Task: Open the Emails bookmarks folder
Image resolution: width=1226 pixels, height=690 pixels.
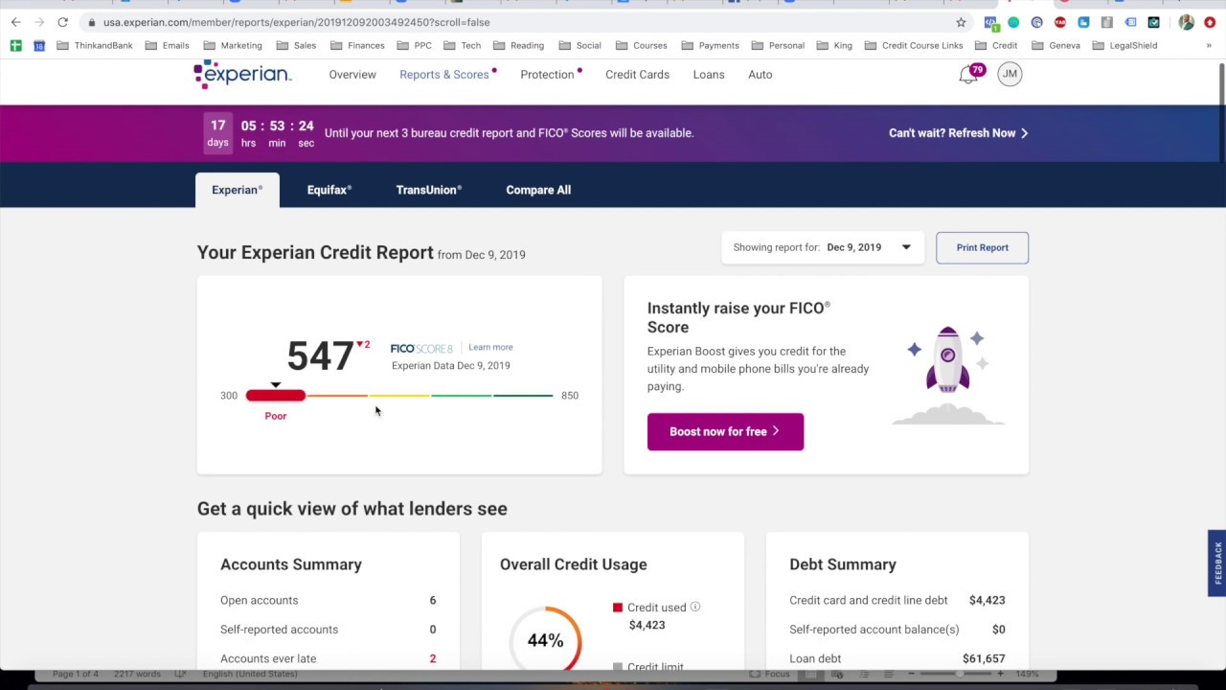Action: tap(168, 45)
